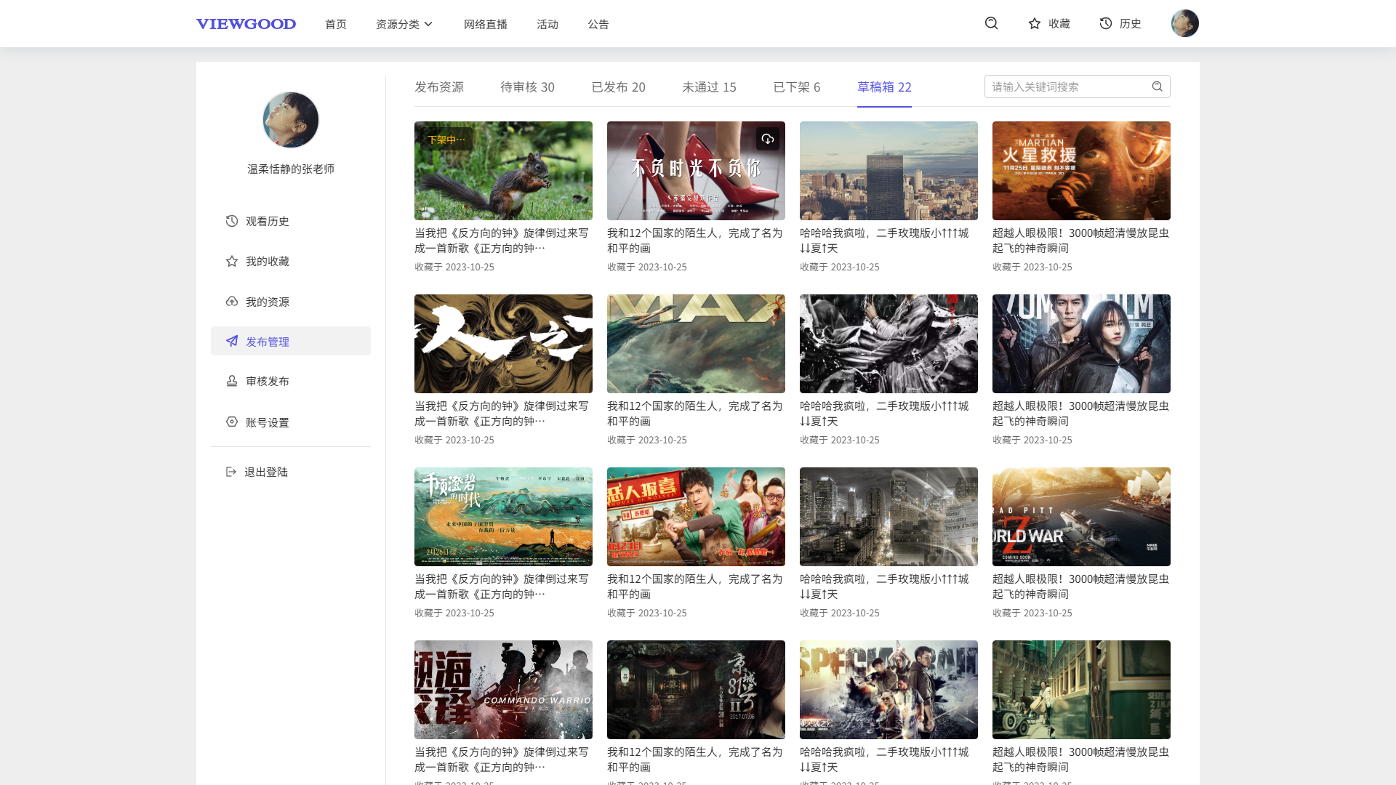
Task: Click the VIEWGOOD logo
Action: coord(246,24)
